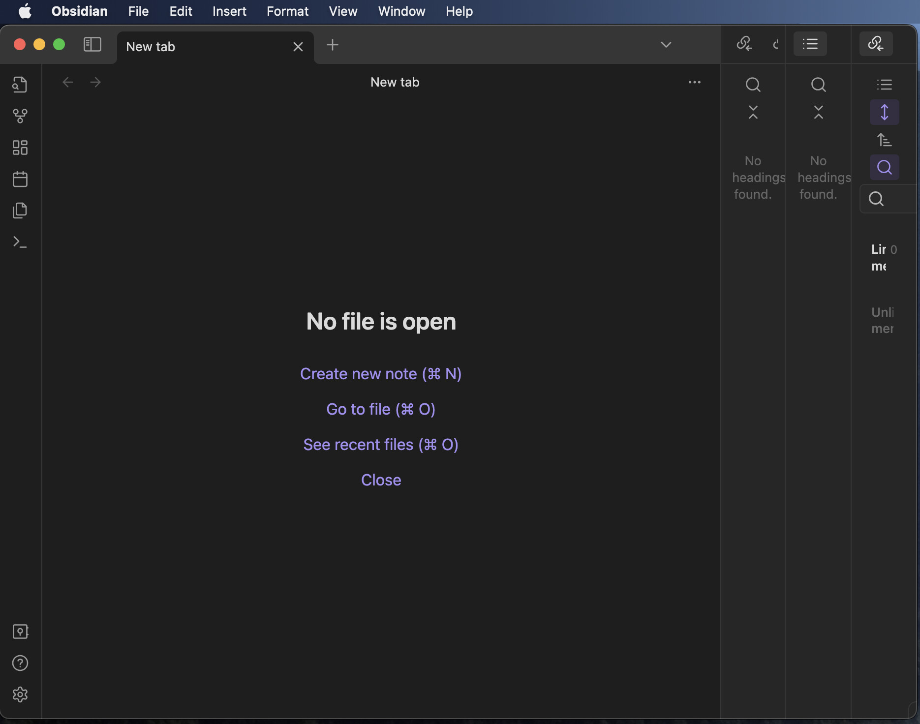The image size is (920, 724).
Task: Expand the Linked mentions section
Action: [x=884, y=258]
